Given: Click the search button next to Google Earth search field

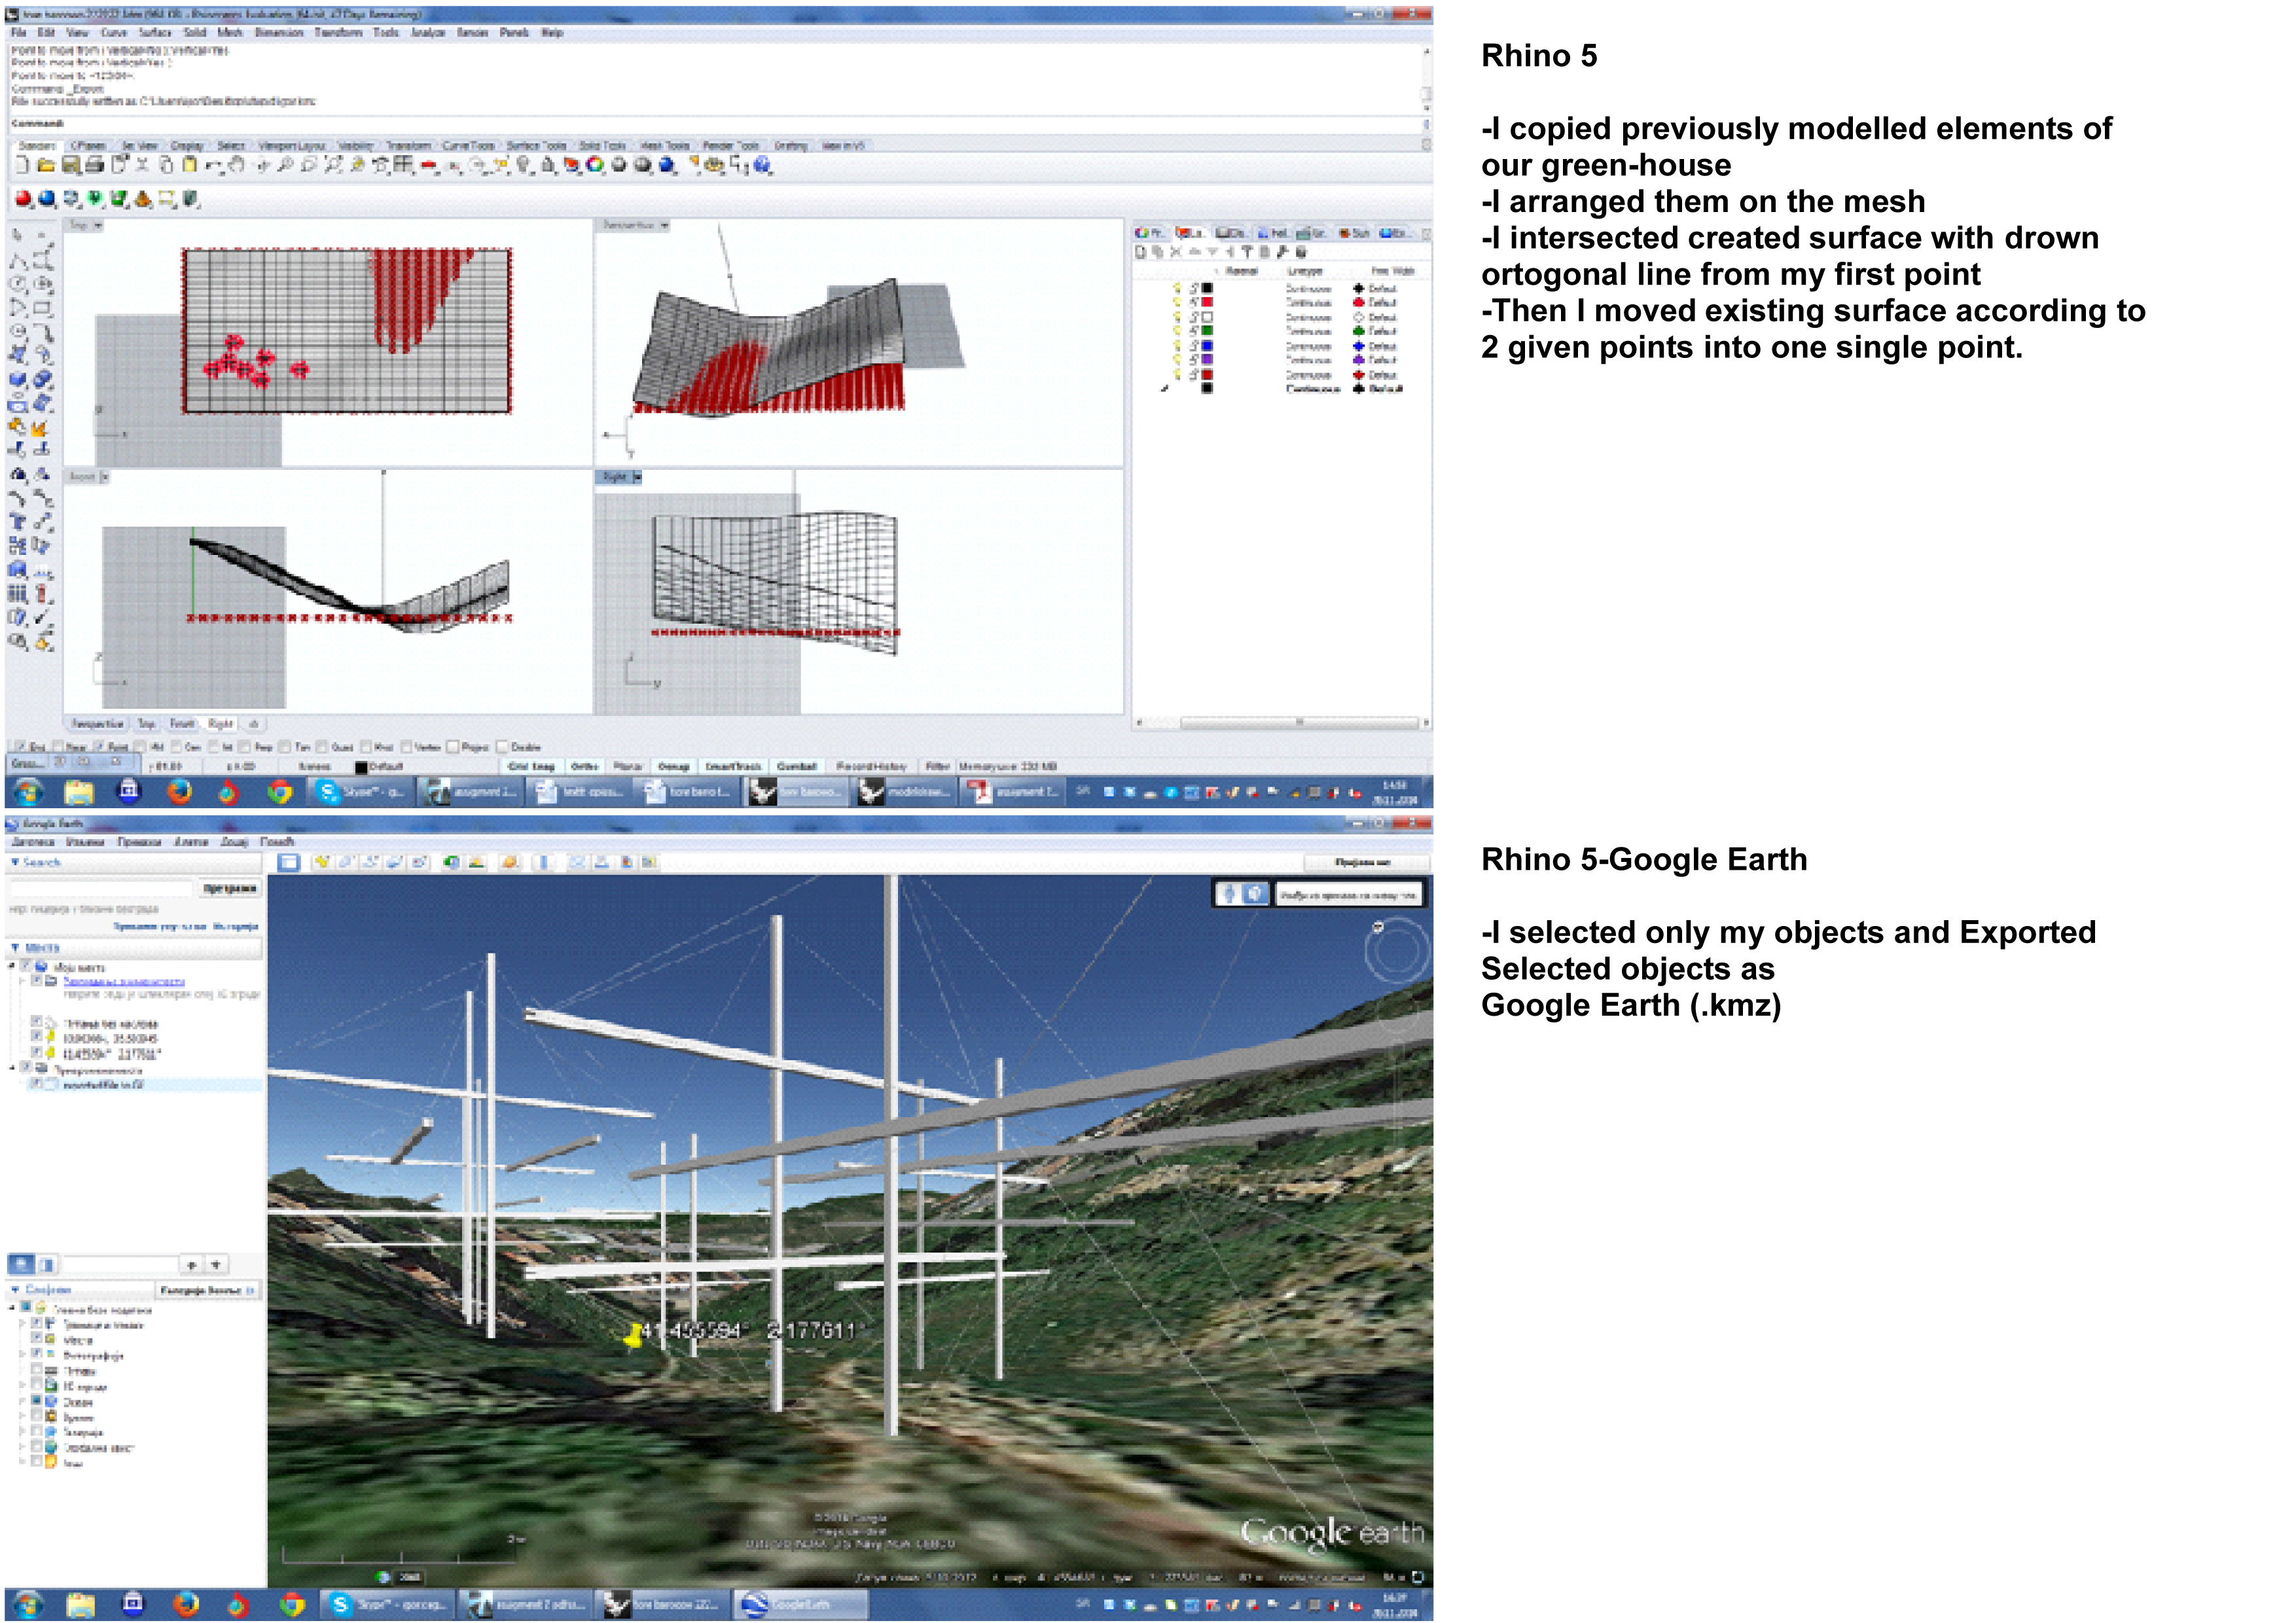Looking at the screenshot, I should pos(230,888).
